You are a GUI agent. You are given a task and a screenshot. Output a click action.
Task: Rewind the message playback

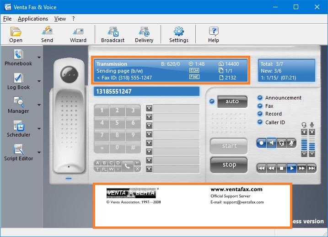[272, 169]
